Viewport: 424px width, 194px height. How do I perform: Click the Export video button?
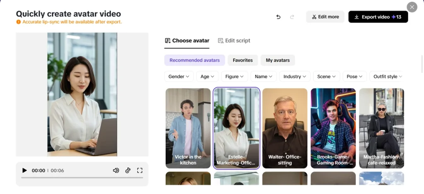(378, 17)
